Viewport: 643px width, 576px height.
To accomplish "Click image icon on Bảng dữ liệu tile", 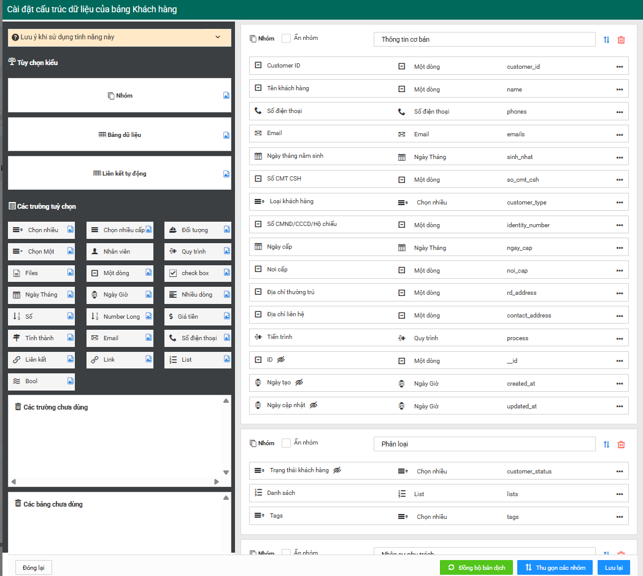I will 226,135.
